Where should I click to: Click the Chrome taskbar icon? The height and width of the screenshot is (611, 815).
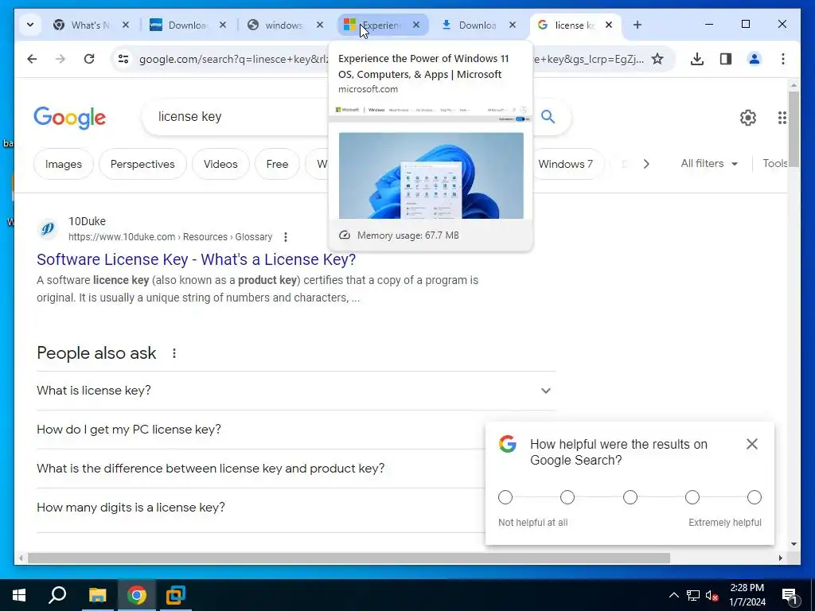(x=136, y=595)
